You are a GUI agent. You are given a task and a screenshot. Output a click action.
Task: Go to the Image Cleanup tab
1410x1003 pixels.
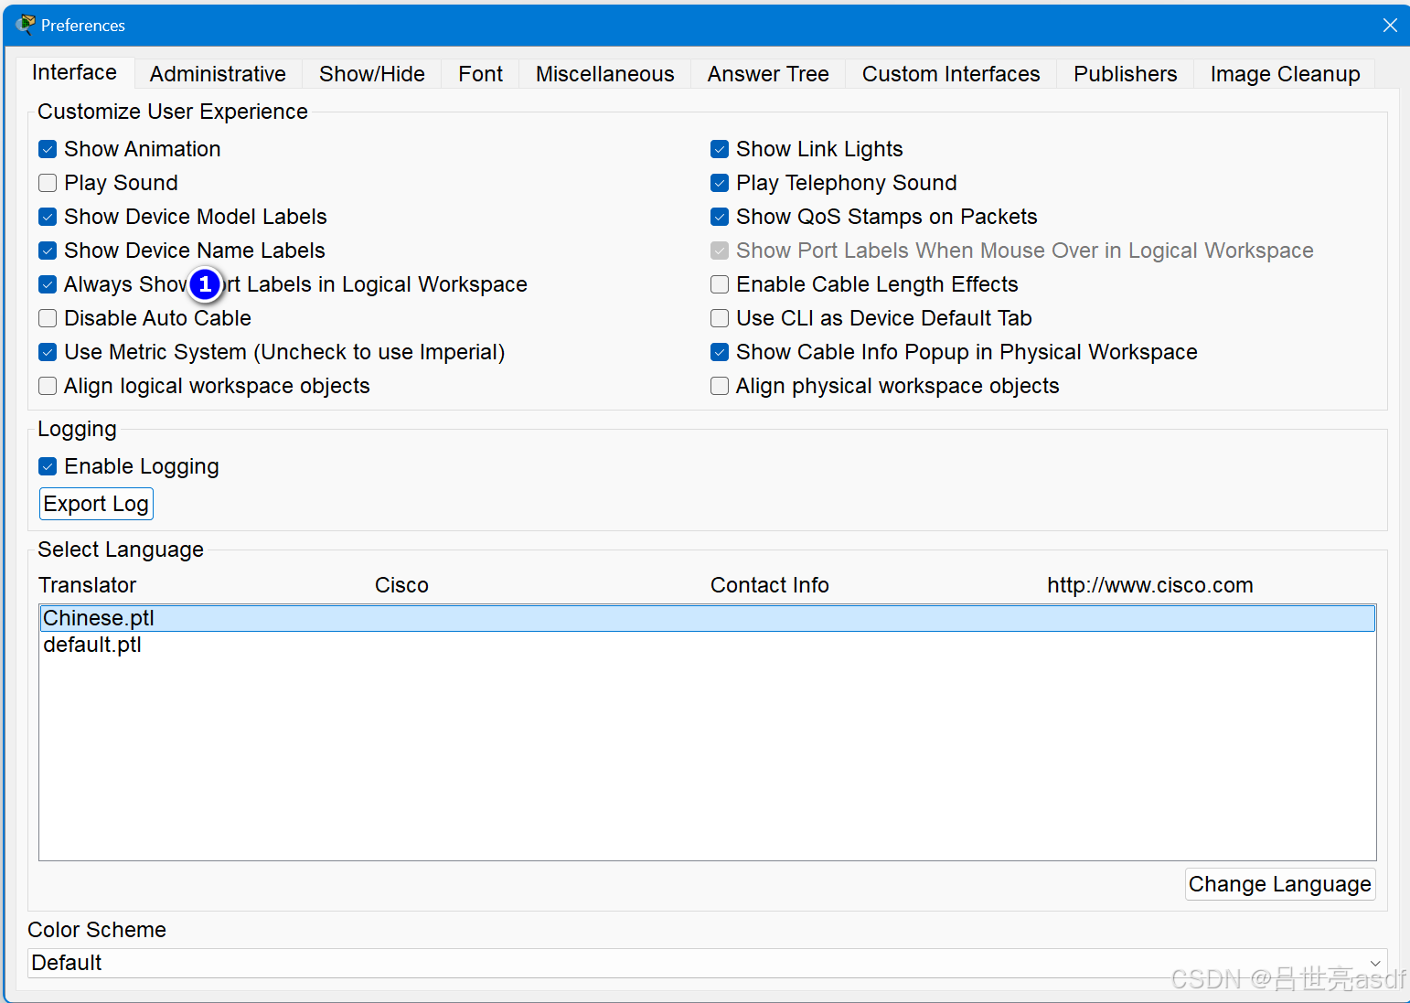(1285, 74)
